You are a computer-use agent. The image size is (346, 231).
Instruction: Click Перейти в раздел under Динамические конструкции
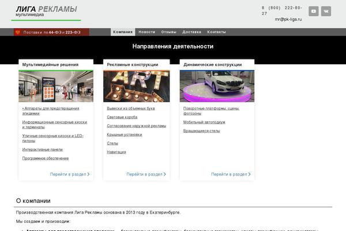[231, 174]
